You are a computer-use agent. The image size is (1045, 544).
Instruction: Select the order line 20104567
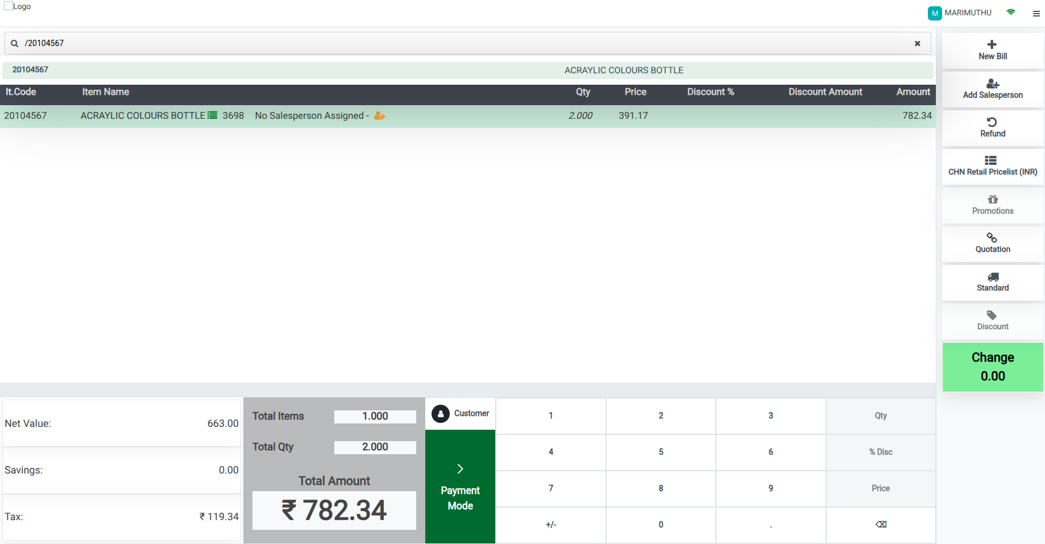[x=468, y=116]
